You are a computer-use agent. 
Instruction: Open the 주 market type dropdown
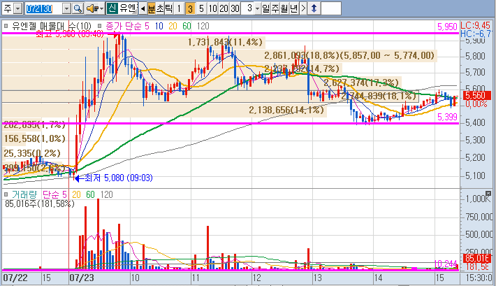(18, 8)
